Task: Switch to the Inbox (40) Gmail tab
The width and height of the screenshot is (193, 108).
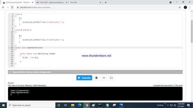Action: (x=52, y=2)
